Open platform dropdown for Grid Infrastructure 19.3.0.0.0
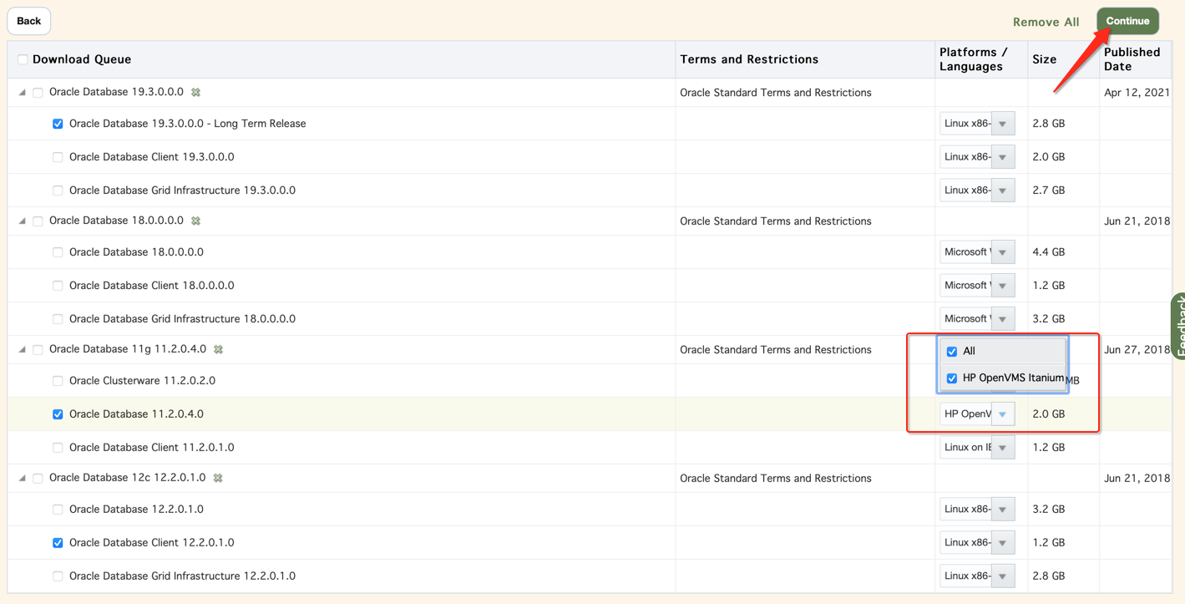Viewport: 1185px width, 604px height. [1003, 190]
